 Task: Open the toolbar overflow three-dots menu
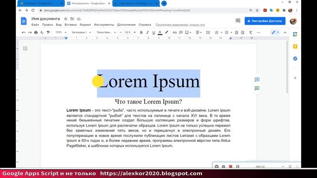point(259,33)
